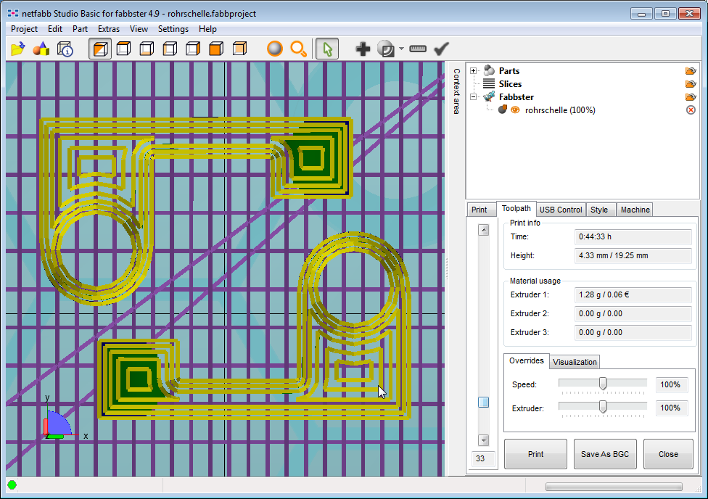Switch to the USB Control tab
This screenshot has height=499, width=708.
pyautogui.click(x=560, y=209)
